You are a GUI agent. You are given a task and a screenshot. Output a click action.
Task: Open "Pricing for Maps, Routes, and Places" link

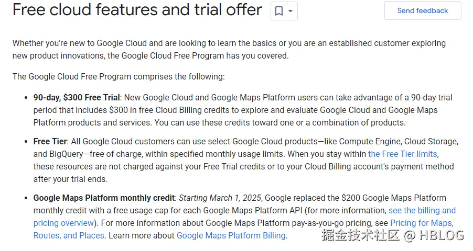click(422, 223)
